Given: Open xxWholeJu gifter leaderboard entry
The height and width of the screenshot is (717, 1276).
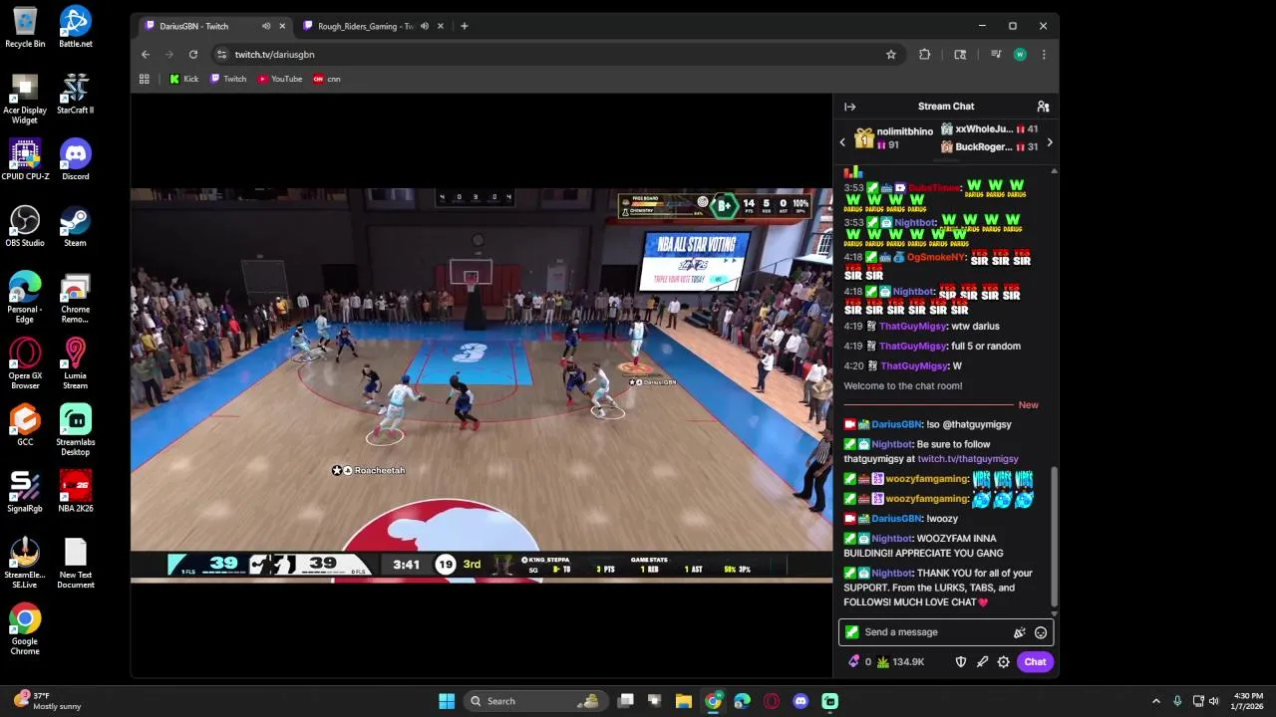Looking at the screenshot, I should click(x=989, y=129).
